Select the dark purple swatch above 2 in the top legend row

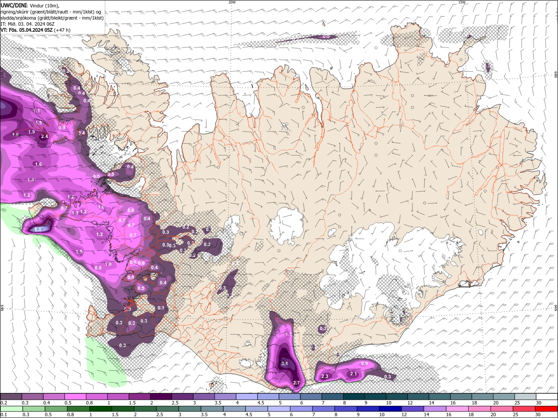click(x=160, y=397)
